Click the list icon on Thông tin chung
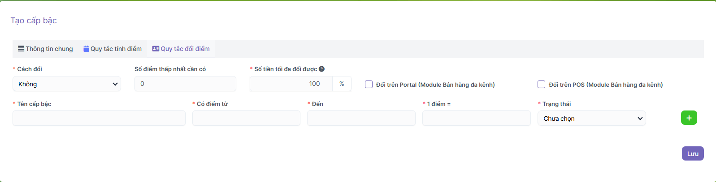The height and width of the screenshot is (182, 716). coord(21,49)
